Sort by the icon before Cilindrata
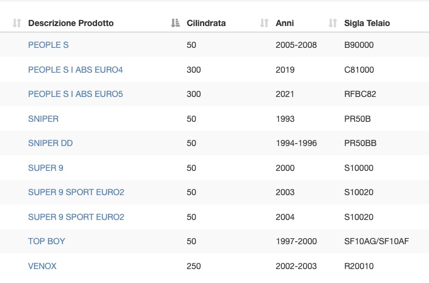429x283 pixels. [x=175, y=23]
